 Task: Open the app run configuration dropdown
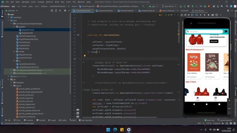[x=153, y=6]
